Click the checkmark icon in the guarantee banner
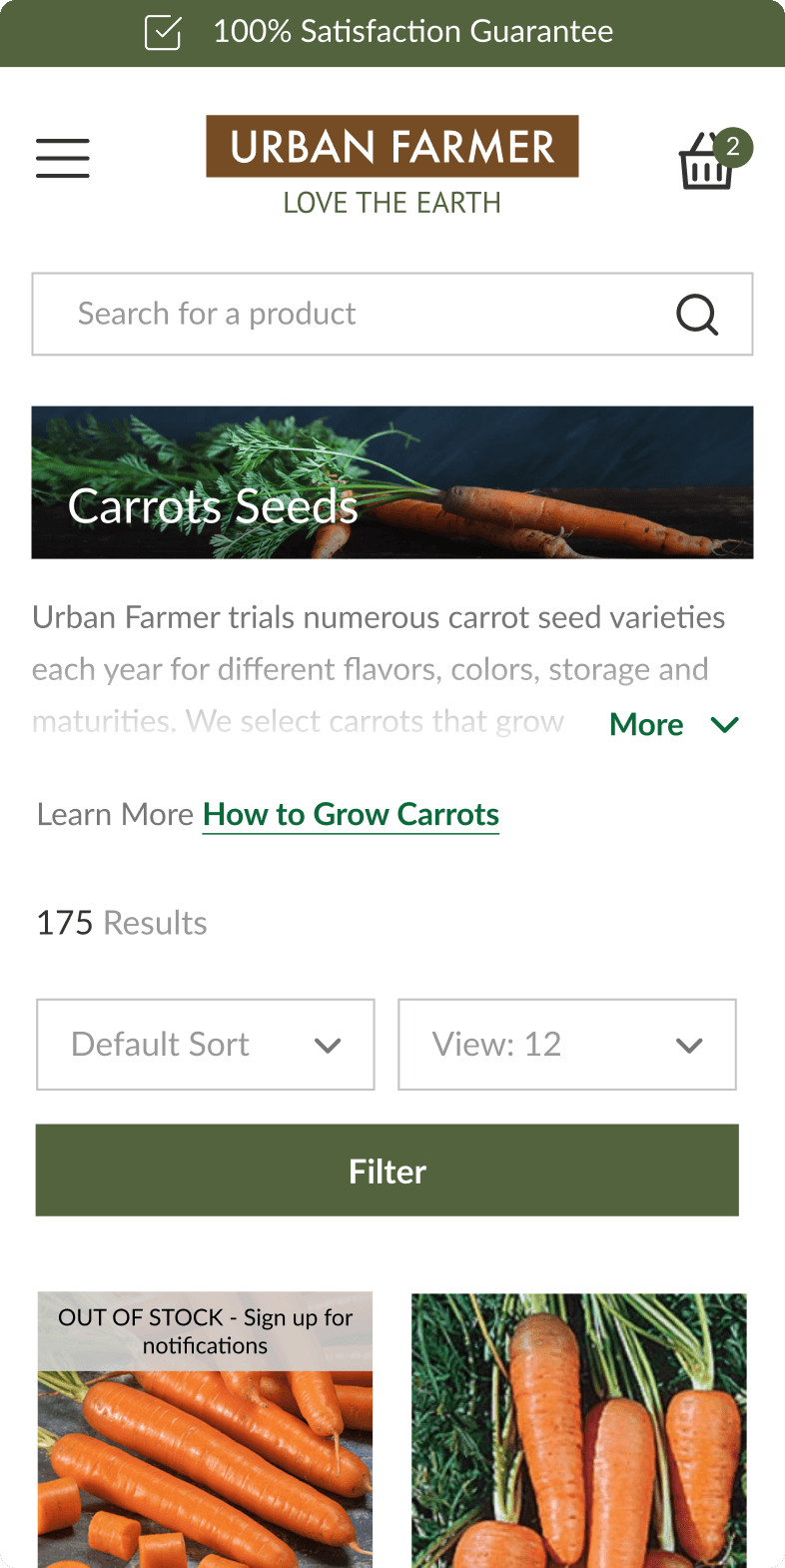 coord(162,32)
